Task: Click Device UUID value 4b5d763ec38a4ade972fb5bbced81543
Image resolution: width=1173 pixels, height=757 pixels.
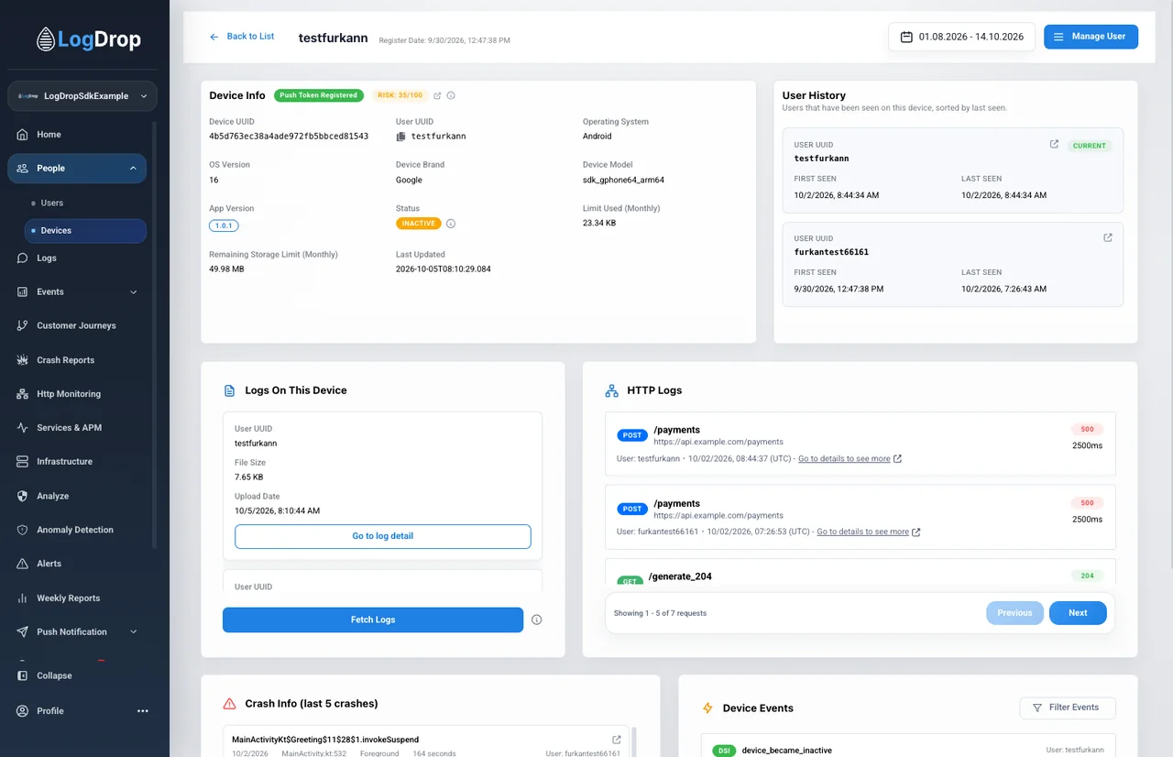Action: point(289,137)
